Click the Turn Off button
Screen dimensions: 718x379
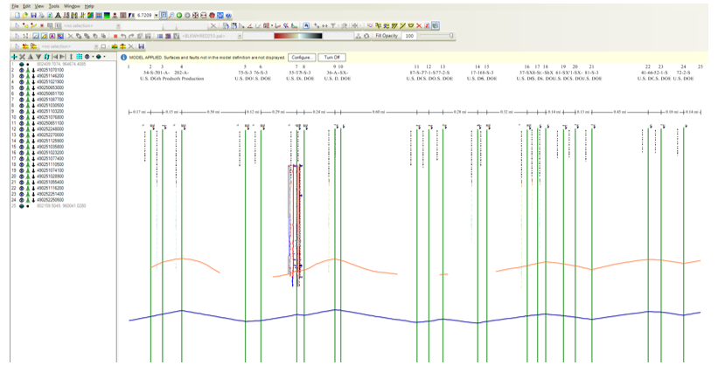tap(332, 57)
